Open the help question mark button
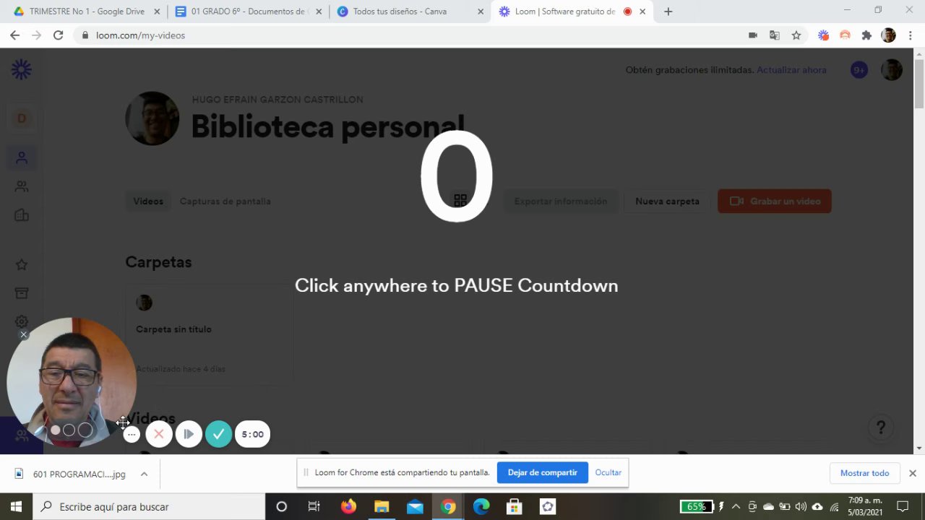Viewport: 925px width, 520px height. point(880,428)
